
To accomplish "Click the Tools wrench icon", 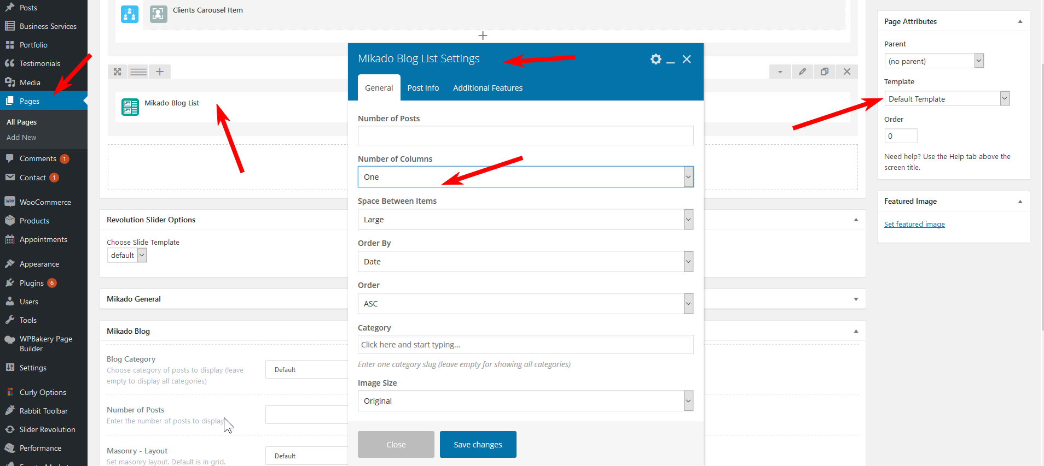I will (10, 320).
